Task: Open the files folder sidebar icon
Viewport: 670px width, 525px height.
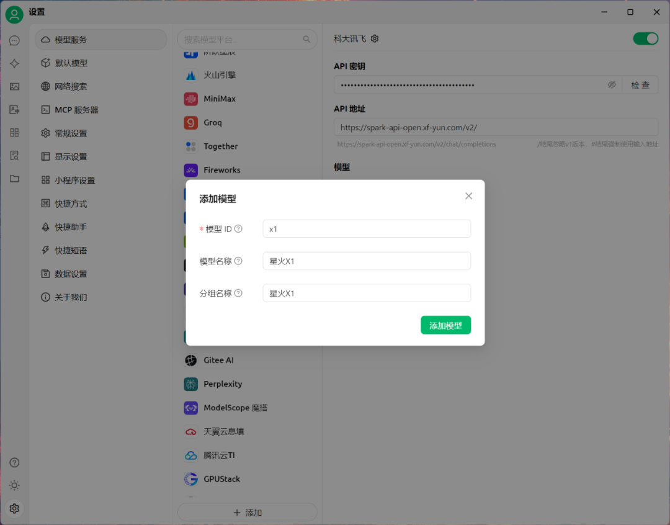Action: 14,178
